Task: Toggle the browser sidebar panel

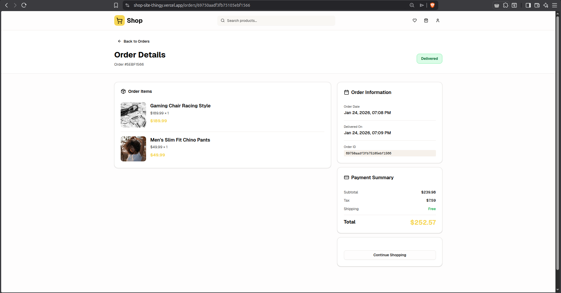Action: pyautogui.click(x=528, y=5)
